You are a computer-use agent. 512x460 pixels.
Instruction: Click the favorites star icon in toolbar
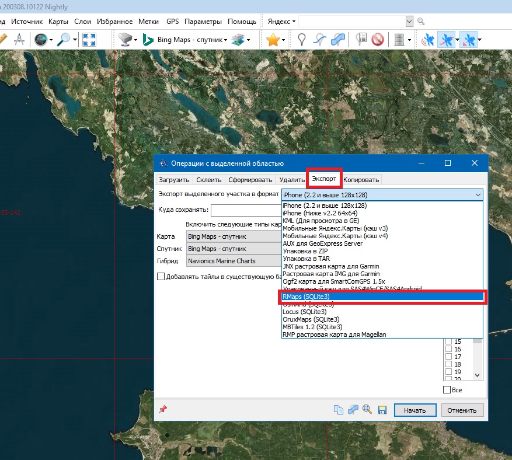(272, 40)
